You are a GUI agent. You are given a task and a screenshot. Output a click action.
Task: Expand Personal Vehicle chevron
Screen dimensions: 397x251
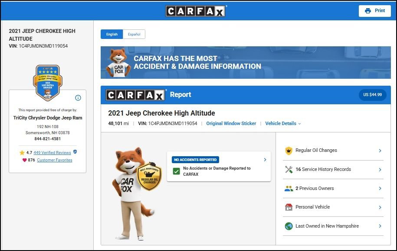coord(380,207)
